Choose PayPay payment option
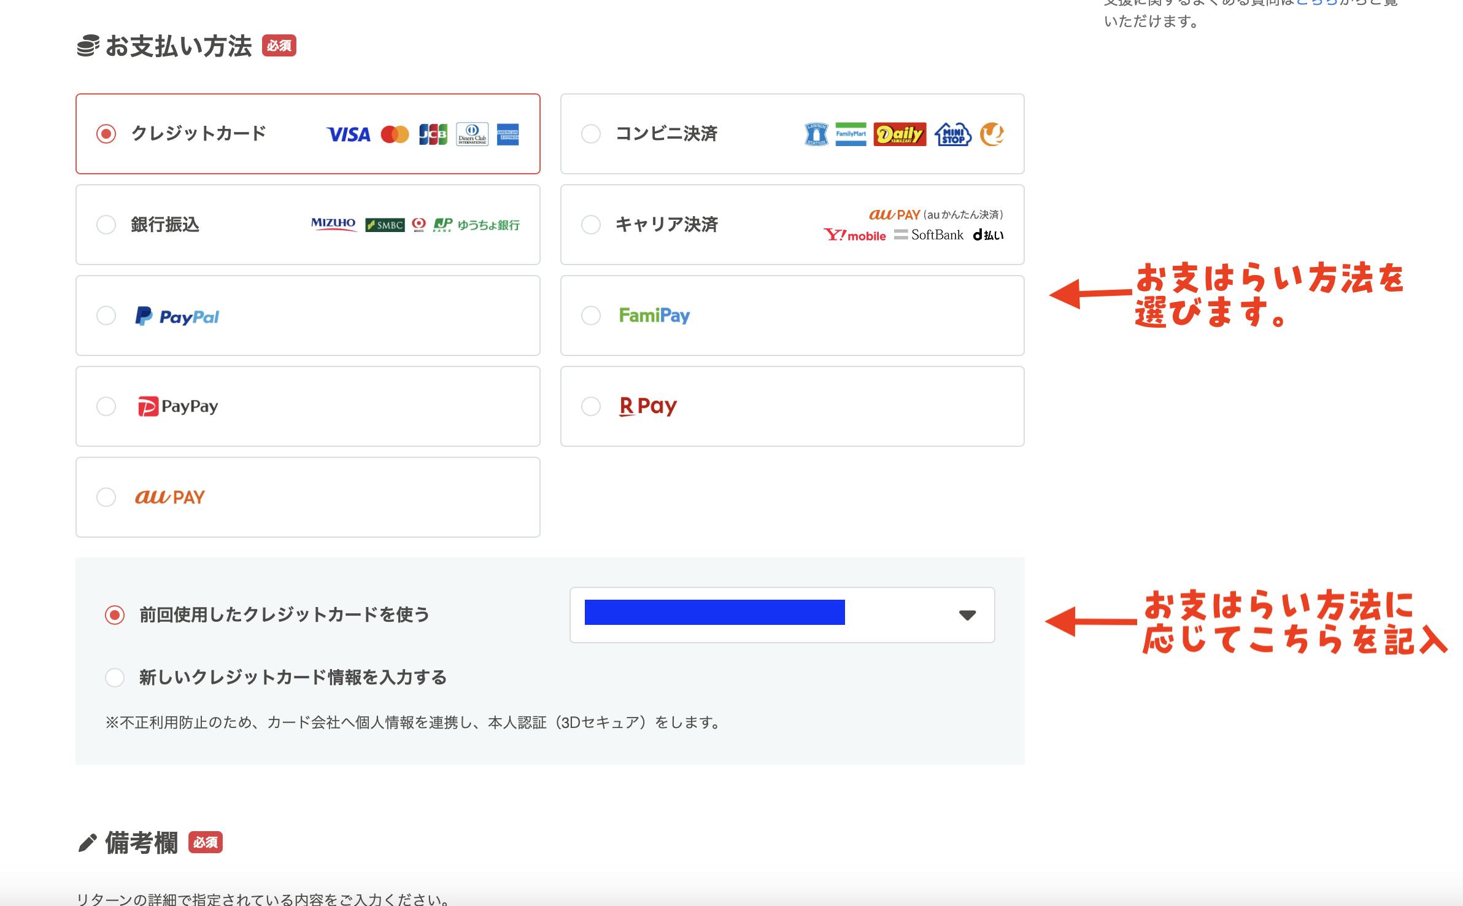The height and width of the screenshot is (906, 1463). [x=106, y=406]
